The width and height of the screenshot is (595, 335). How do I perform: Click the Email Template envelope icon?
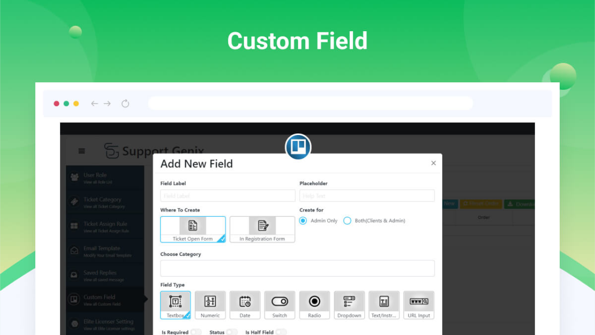[74, 250]
